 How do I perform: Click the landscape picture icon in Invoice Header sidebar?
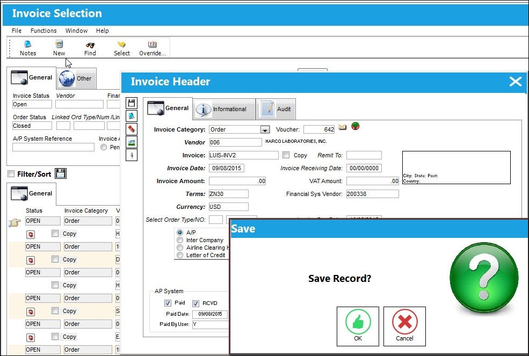click(132, 142)
